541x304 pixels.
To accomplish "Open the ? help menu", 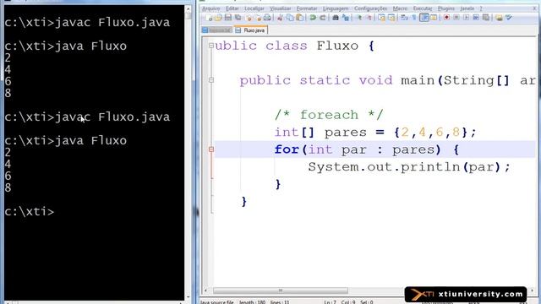I will [x=481, y=8].
